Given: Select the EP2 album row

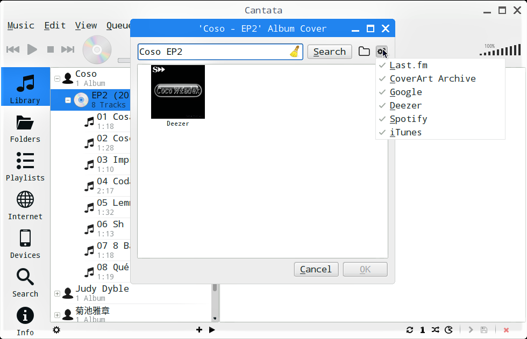Looking at the screenshot, I should tap(90, 100).
